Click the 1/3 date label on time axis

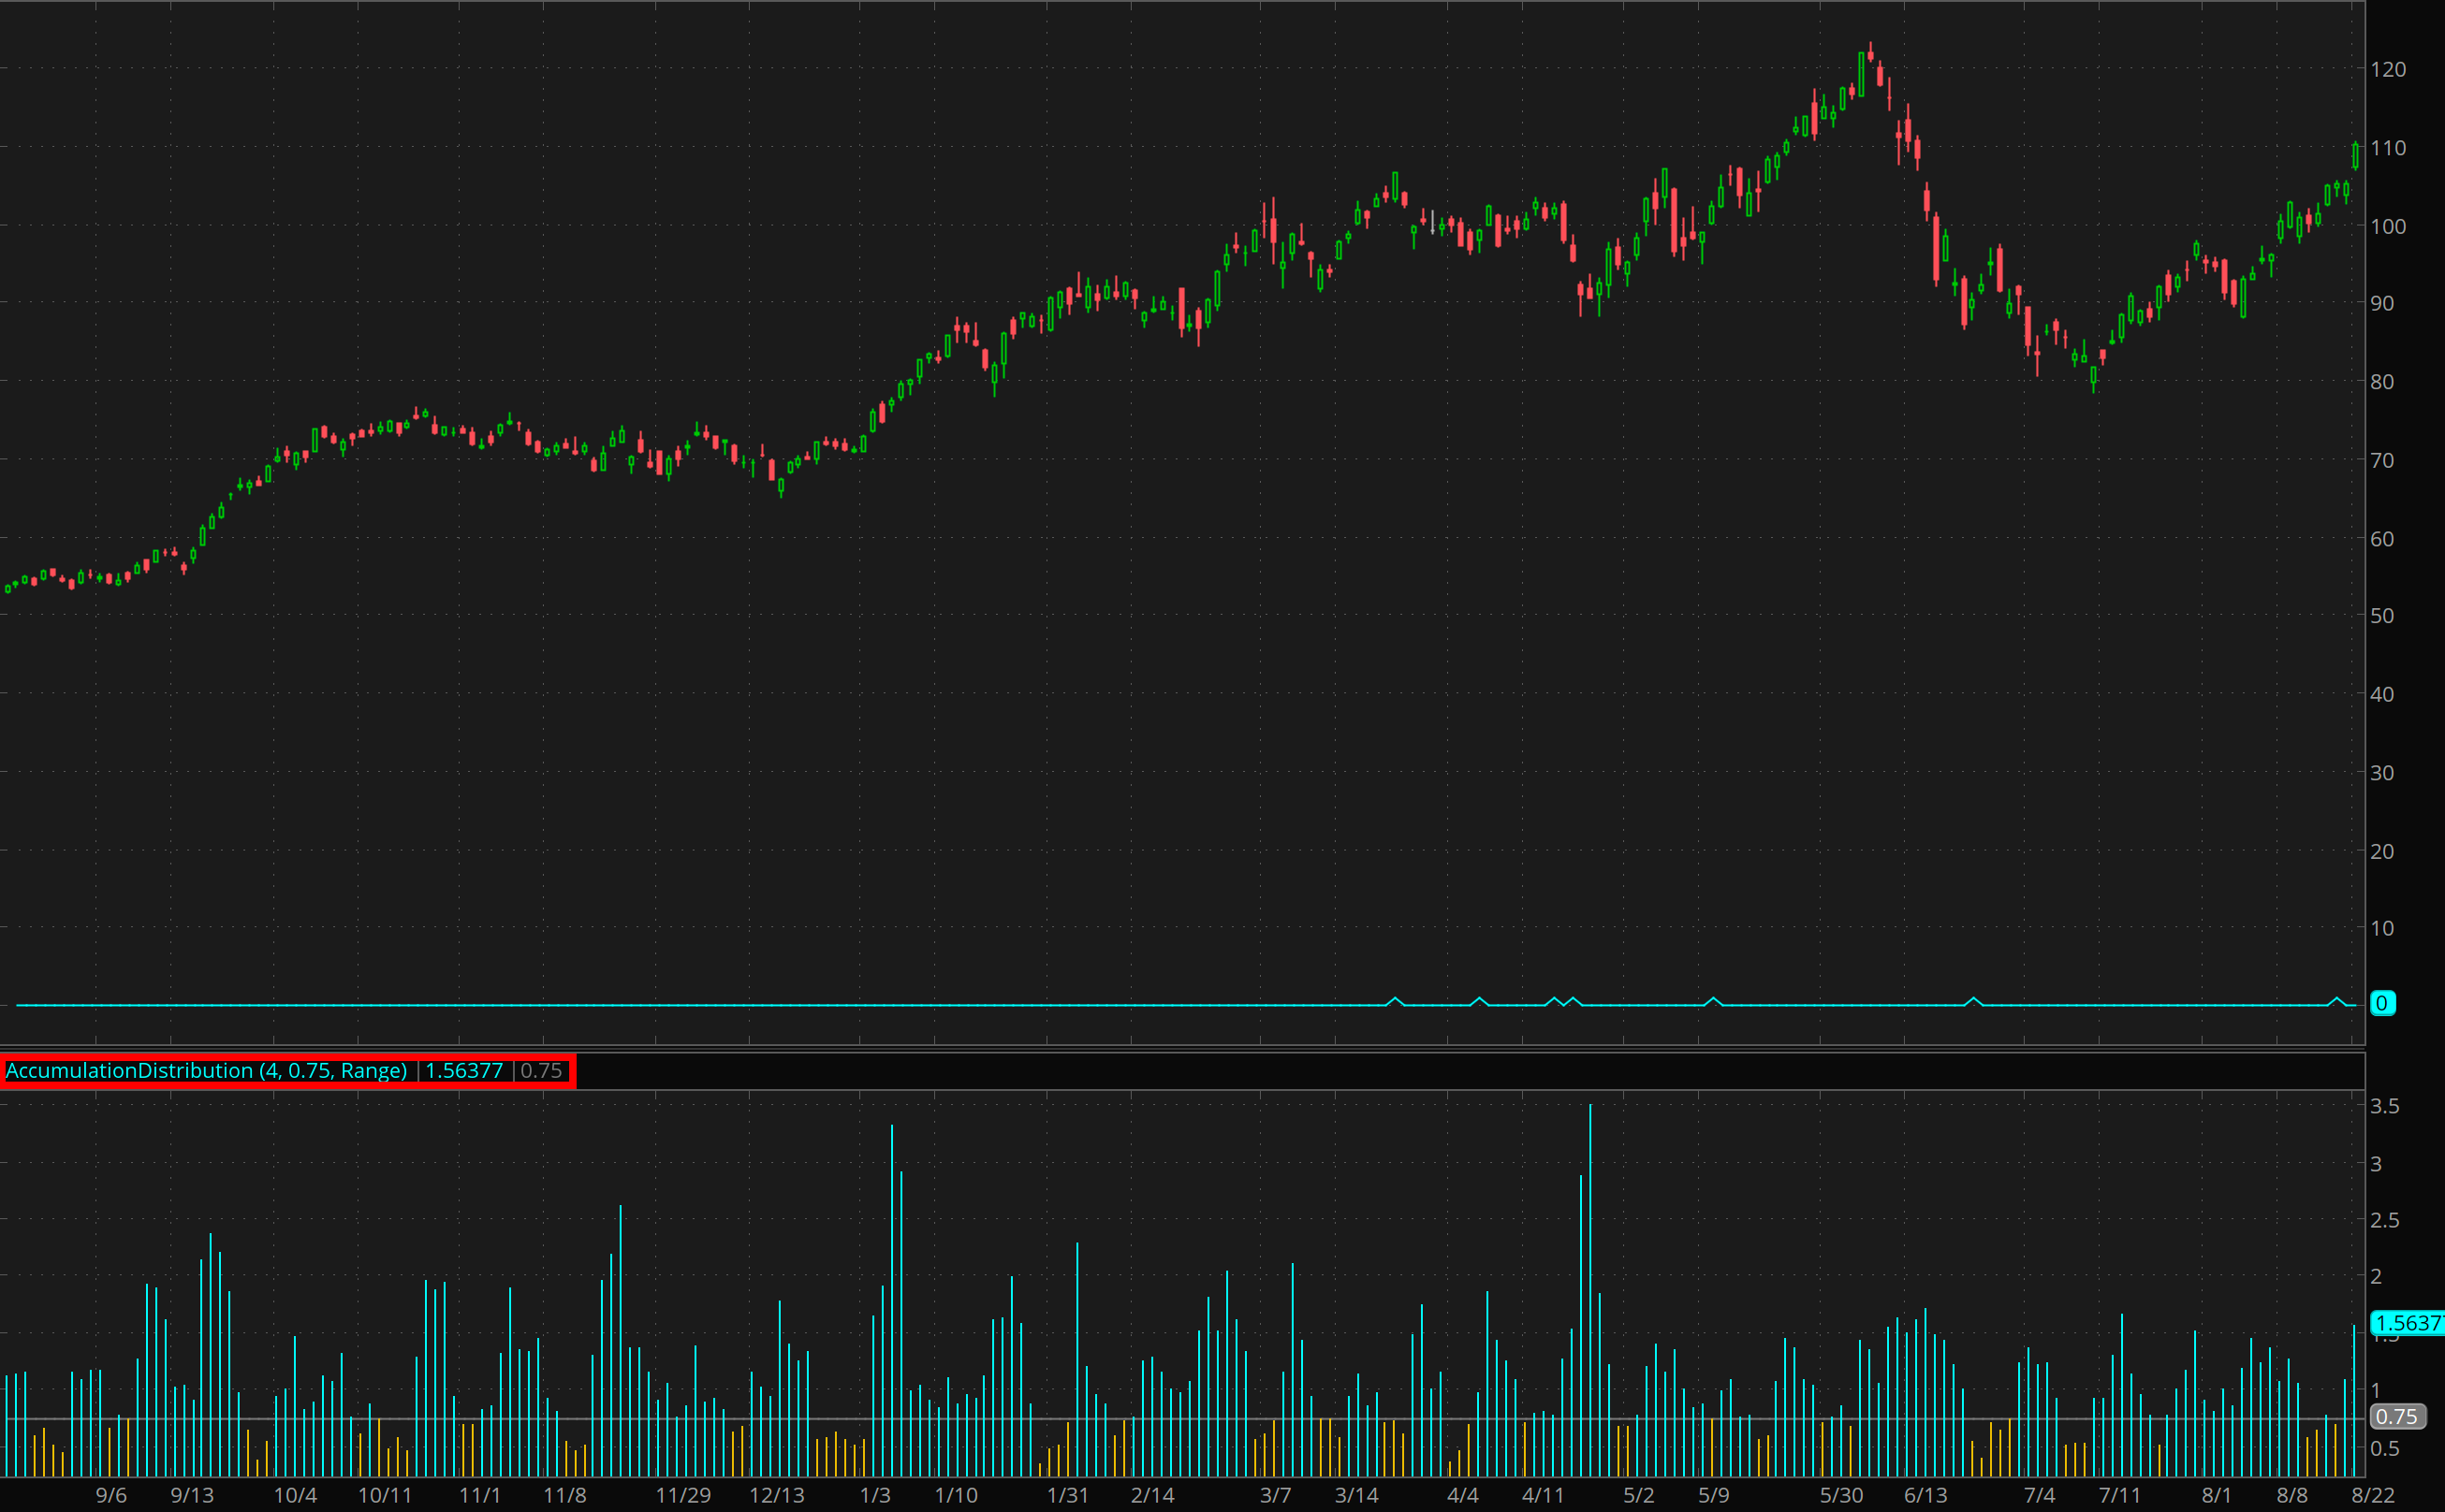pos(875,1495)
